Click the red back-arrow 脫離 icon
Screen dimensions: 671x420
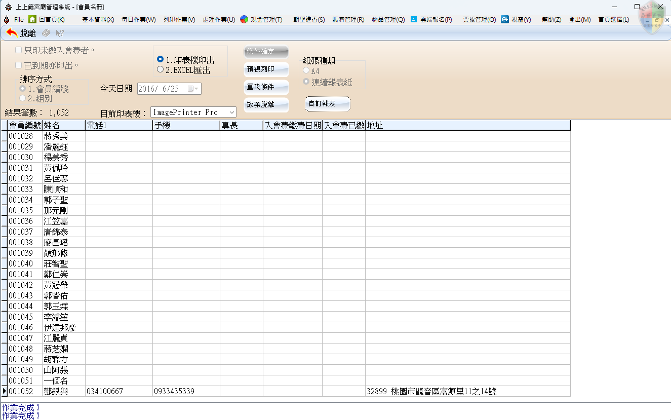click(12, 33)
